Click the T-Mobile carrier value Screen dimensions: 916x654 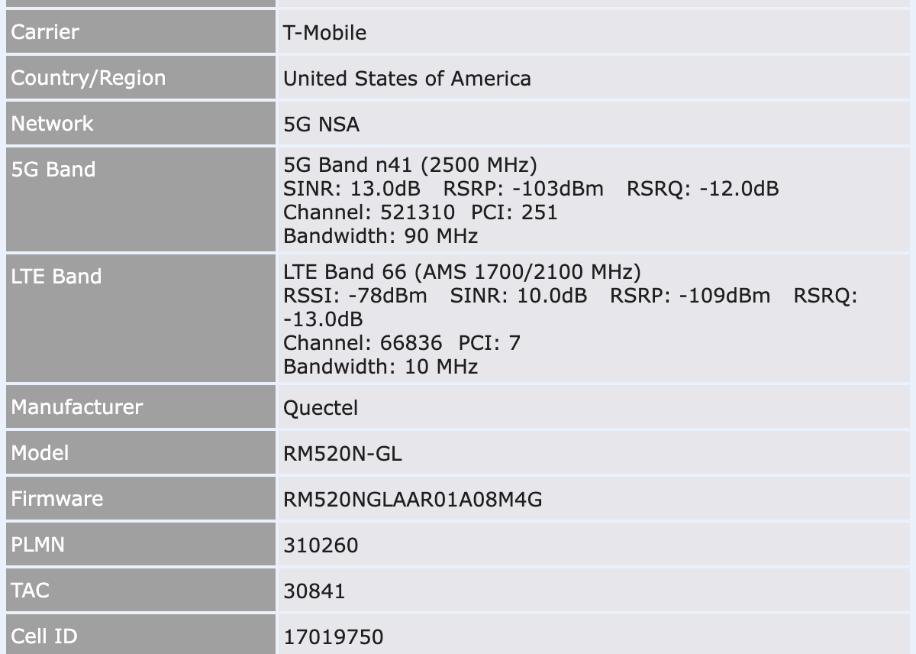point(324,33)
